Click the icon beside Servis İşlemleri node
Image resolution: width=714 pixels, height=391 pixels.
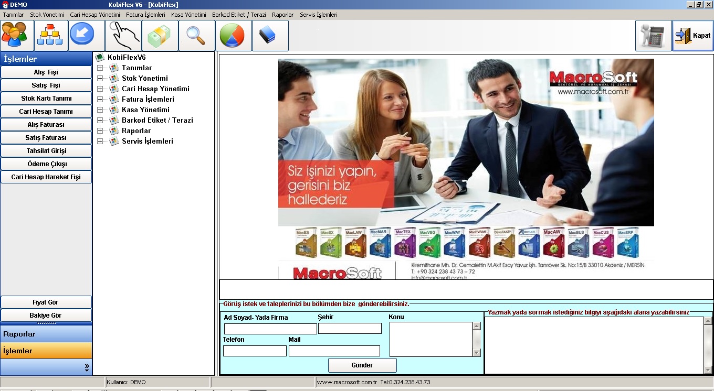click(x=114, y=142)
